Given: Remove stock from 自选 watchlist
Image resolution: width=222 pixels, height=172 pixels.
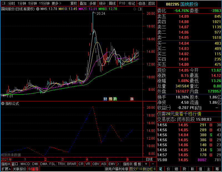Looking at the screenshot, I should 142,3.
